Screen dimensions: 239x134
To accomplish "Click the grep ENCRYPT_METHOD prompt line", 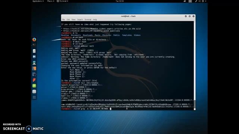I will point(86,109).
